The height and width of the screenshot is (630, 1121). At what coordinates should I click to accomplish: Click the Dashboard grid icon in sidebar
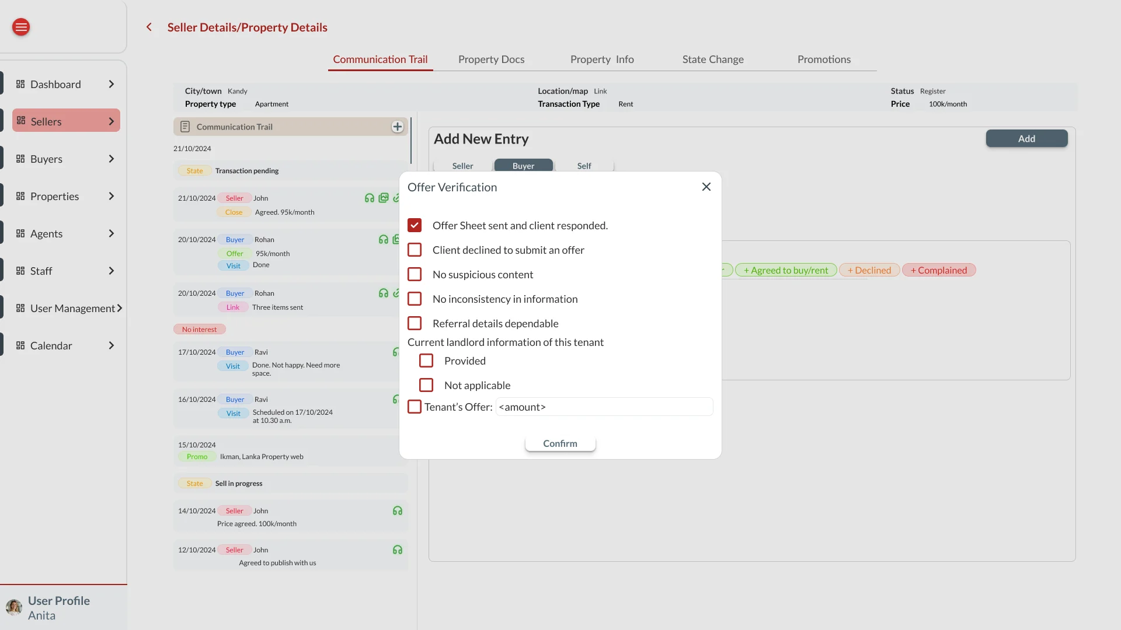[x=20, y=84]
